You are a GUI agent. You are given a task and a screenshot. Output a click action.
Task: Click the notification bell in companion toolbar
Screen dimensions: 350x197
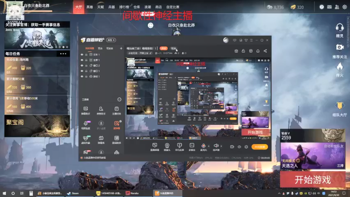[258, 51]
